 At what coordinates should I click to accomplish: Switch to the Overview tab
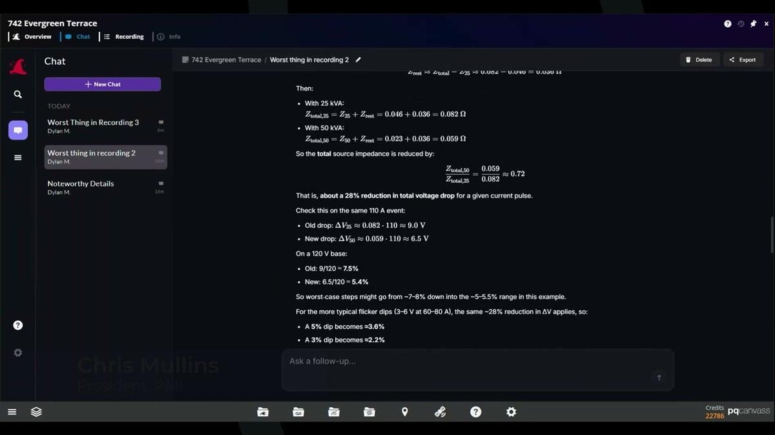pyautogui.click(x=32, y=37)
